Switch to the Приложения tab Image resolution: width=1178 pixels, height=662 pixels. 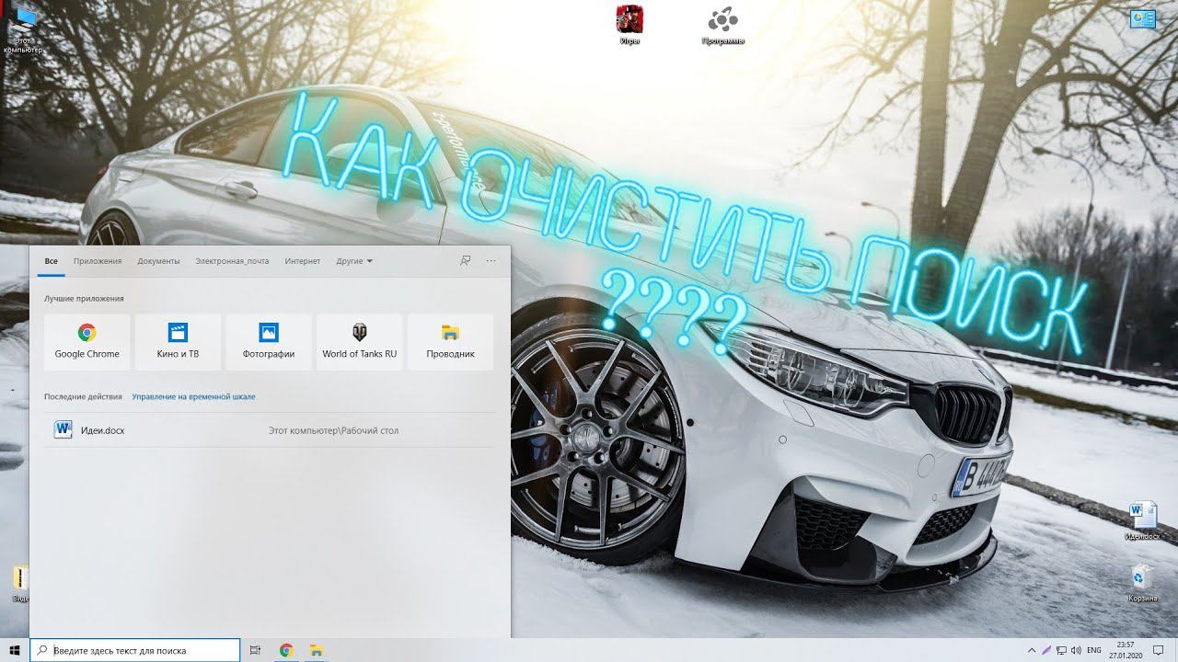[x=98, y=261]
